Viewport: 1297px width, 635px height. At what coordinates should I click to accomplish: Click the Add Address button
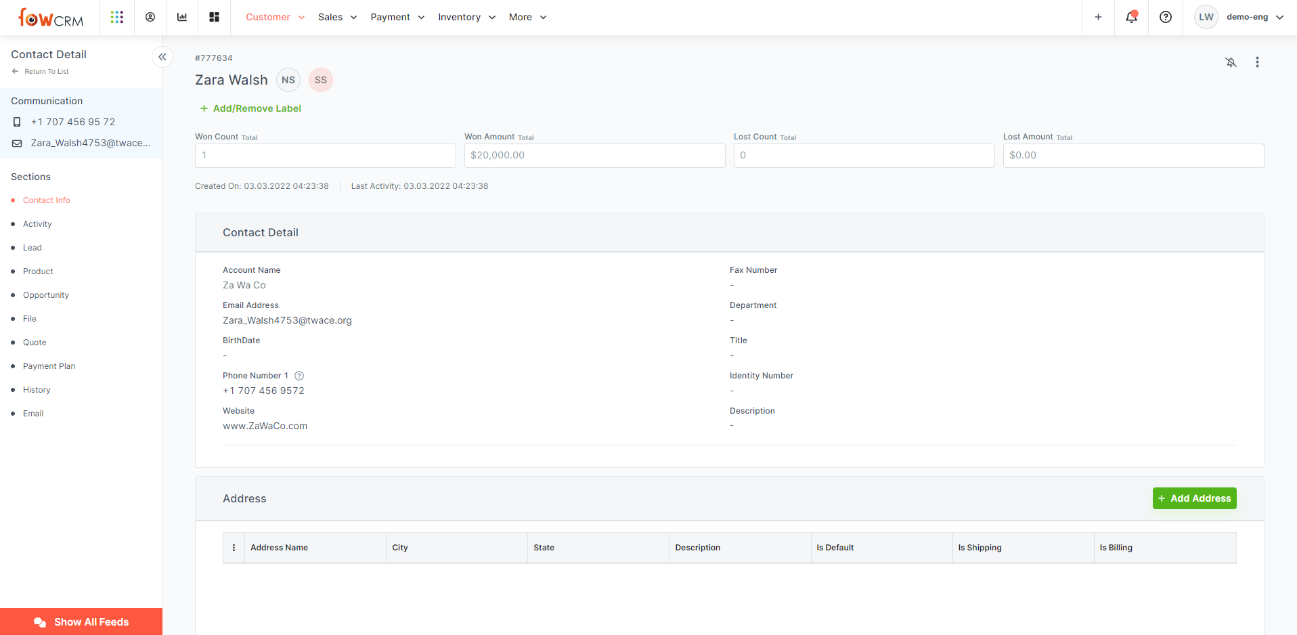pyautogui.click(x=1194, y=498)
